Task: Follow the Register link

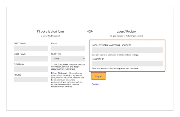Action: 95,84
